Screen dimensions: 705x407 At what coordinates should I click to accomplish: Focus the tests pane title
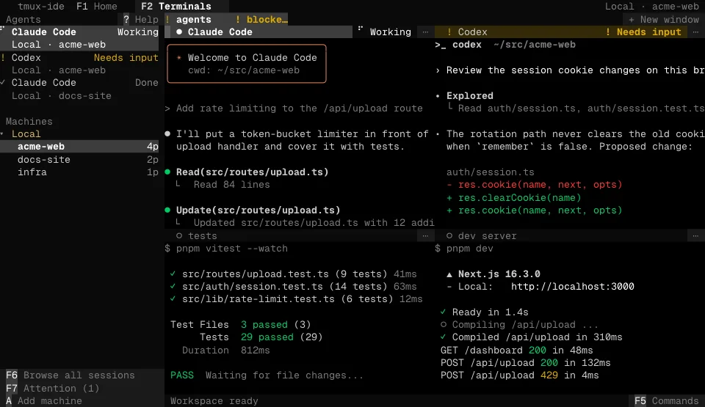(203, 236)
